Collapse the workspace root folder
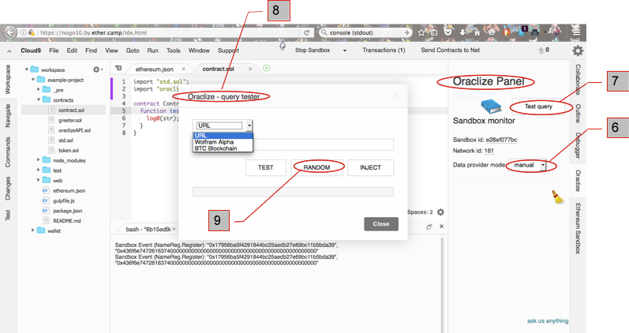 (x=27, y=69)
